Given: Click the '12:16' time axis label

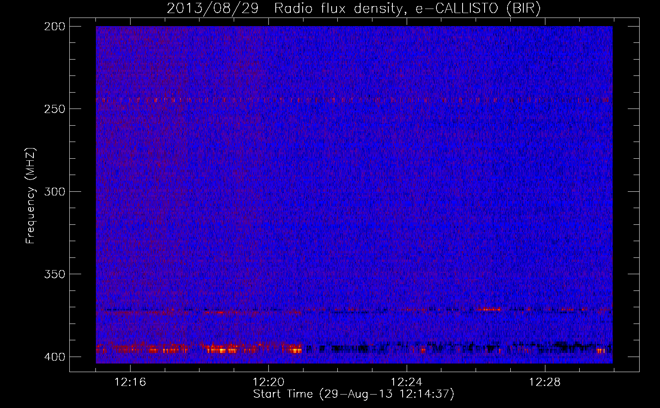Looking at the screenshot, I should 130,382.
